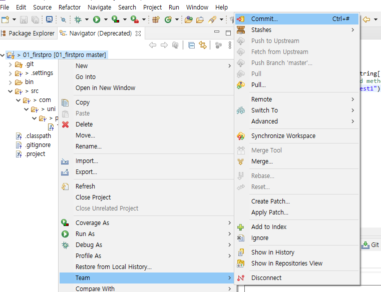Click the Add to Index plus icon
The height and width of the screenshot is (292, 381).
point(240,227)
